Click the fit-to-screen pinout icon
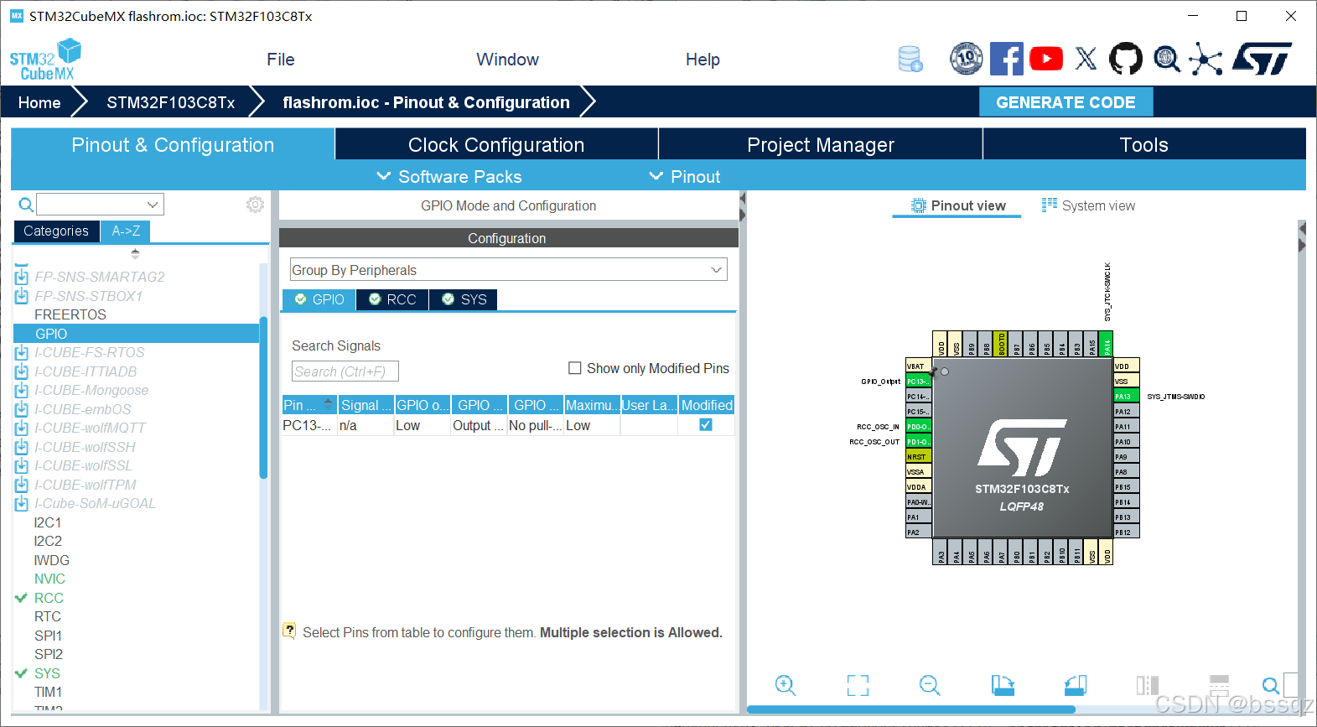Image resolution: width=1317 pixels, height=727 pixels. click(858, 685)
